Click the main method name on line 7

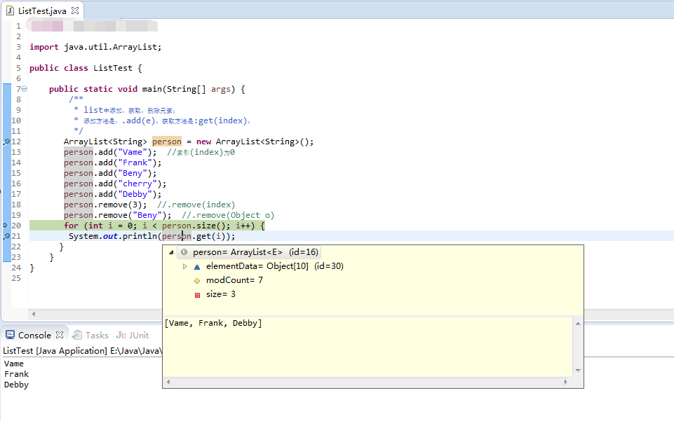pyautogui.click(x=151, y=89)
